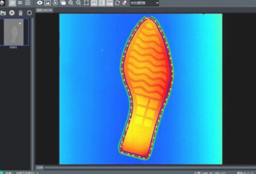Click the reset circular arrow in left panel
This screenshot has height=174, width=256.
[29, 13]
